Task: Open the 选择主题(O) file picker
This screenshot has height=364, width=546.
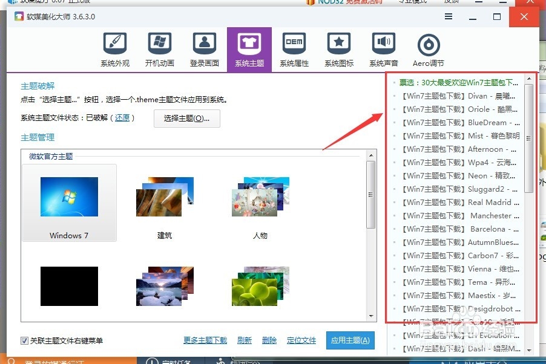Action: tap(188, 119)
